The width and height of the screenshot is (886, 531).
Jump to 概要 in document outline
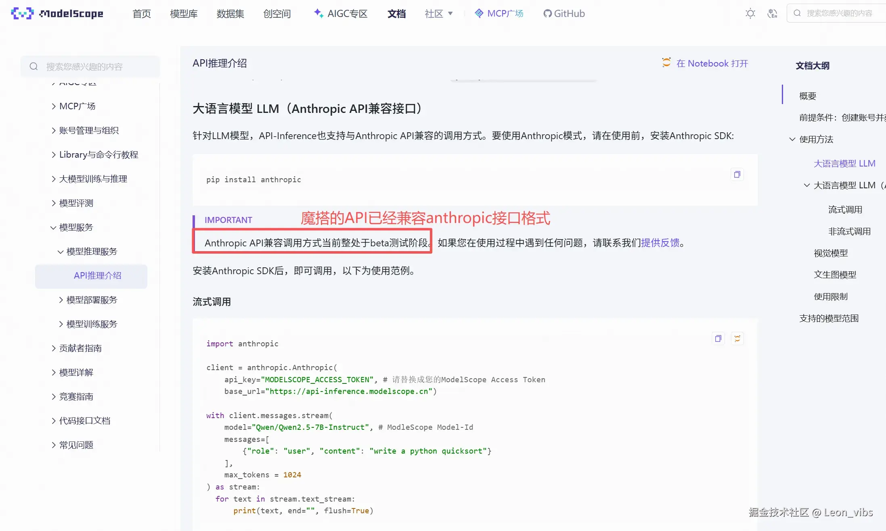(808, 96)
